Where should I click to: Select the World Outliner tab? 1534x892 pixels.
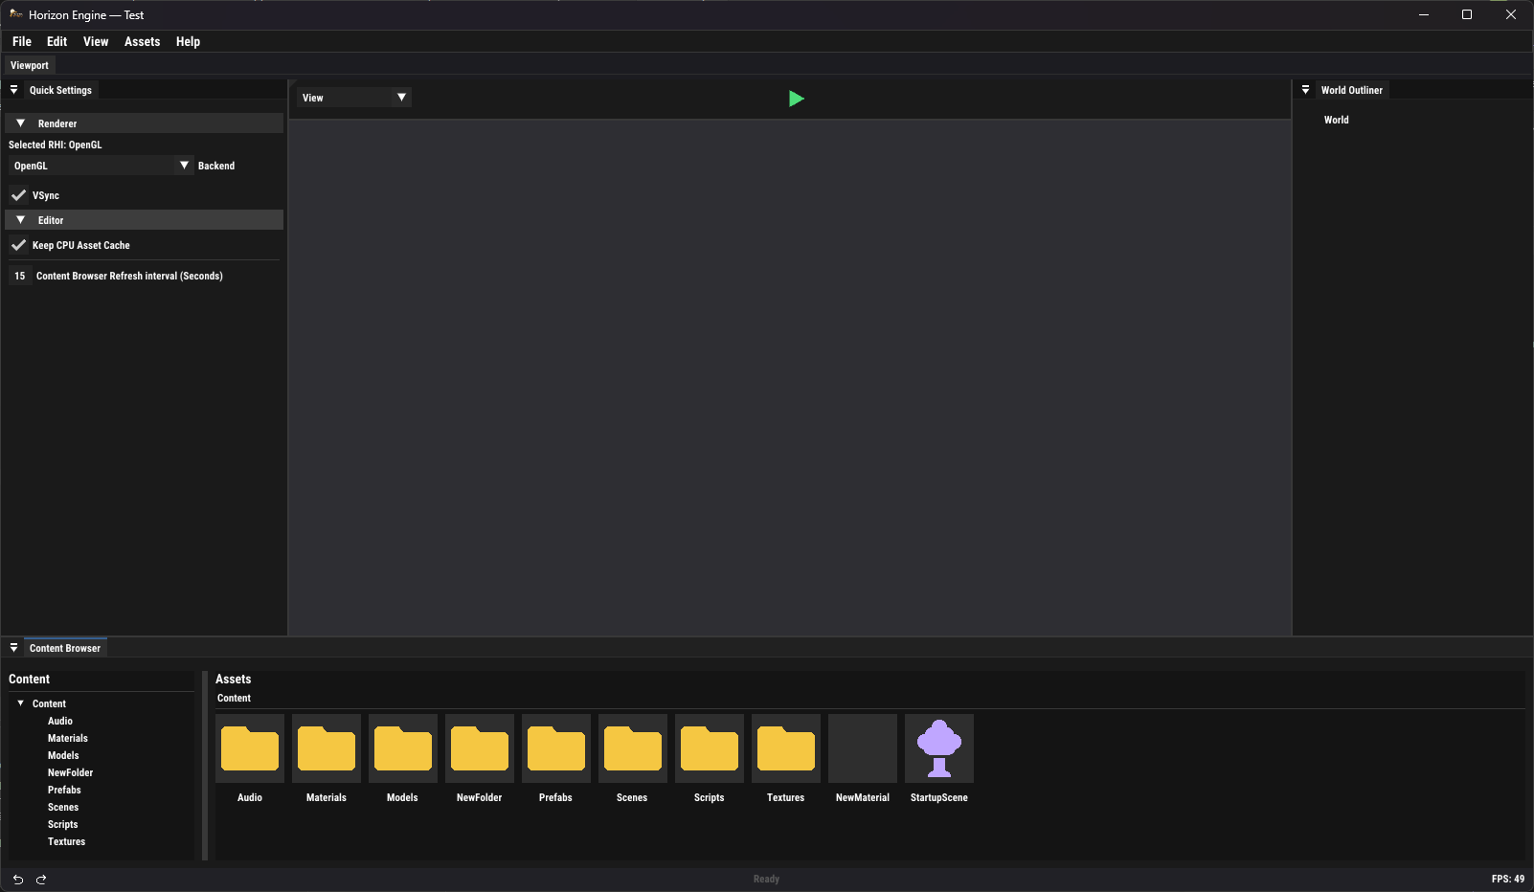point(1351,90)
